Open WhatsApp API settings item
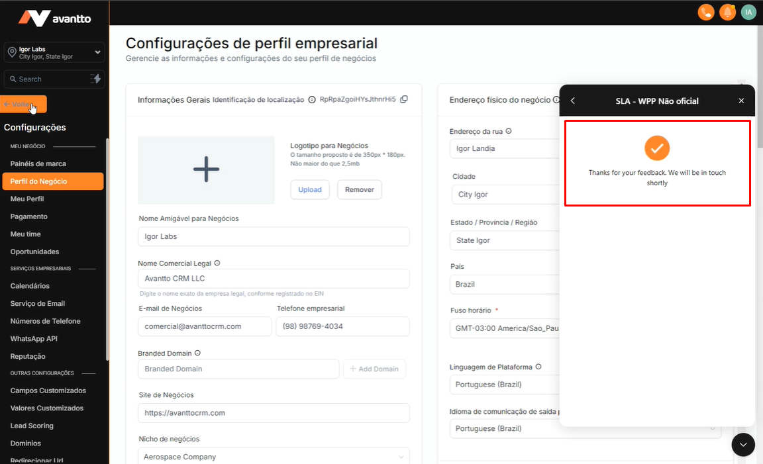 point(34,338)
